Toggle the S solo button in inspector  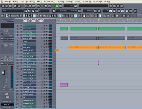point(5,59)
